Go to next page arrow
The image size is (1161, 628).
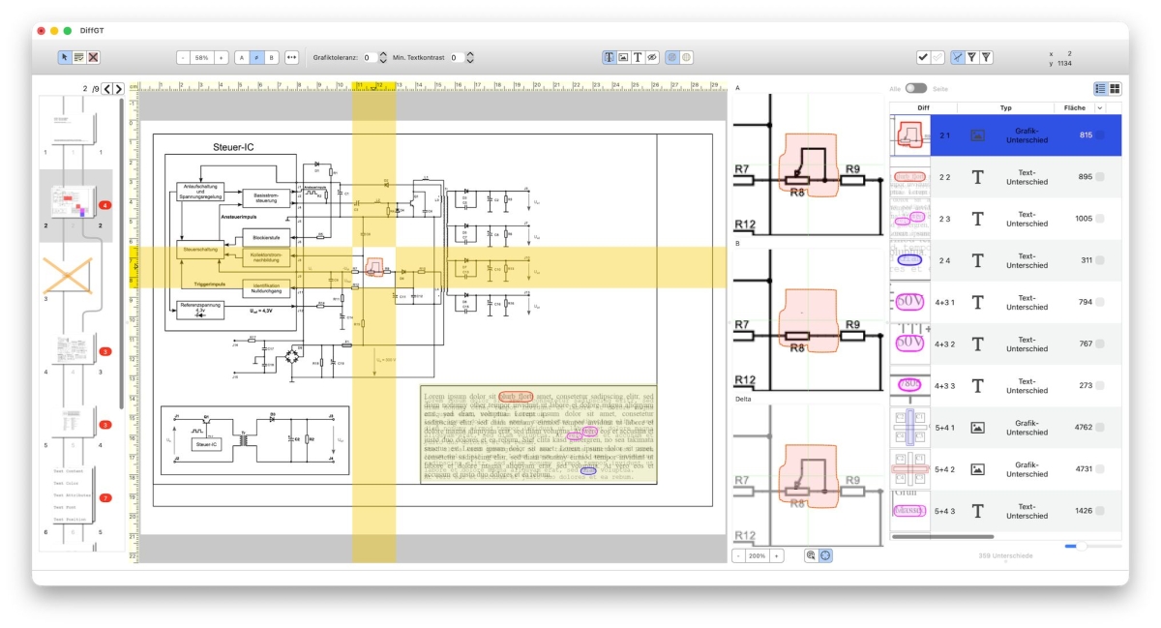(119, 89)
